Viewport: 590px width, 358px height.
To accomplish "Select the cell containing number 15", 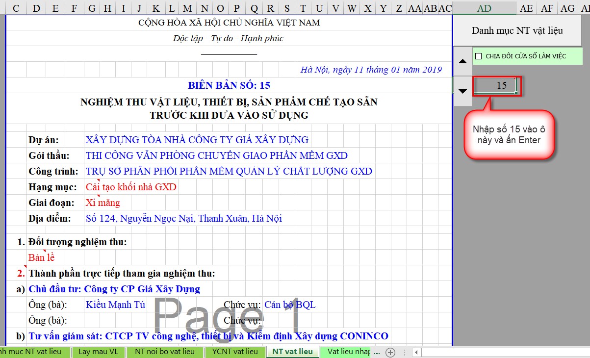I will 495,86.
